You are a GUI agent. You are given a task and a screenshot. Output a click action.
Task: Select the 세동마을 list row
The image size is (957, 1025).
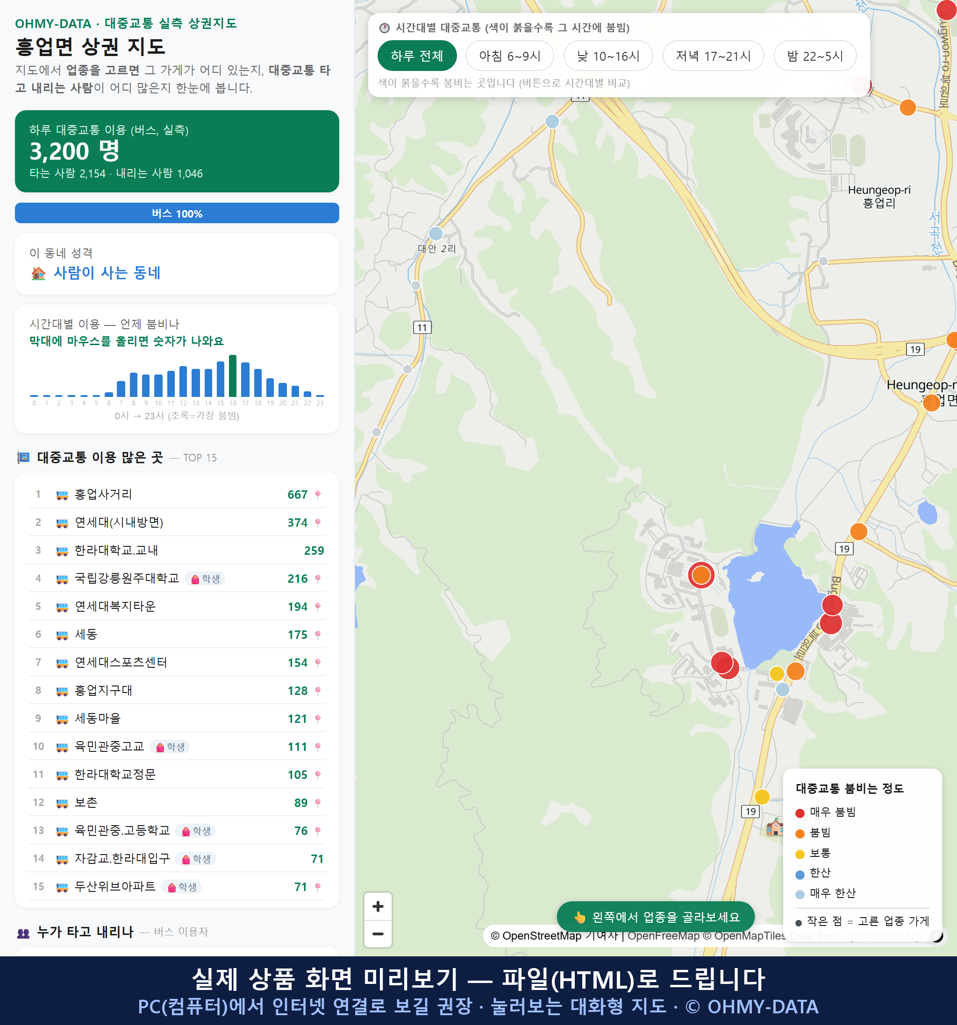coord(177,719)
